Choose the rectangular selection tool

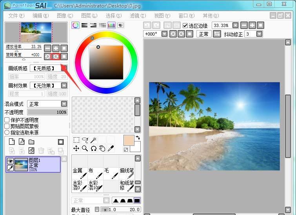76,140
